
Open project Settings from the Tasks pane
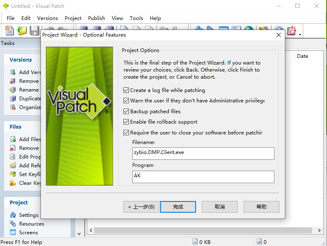(x=24, y=215)
